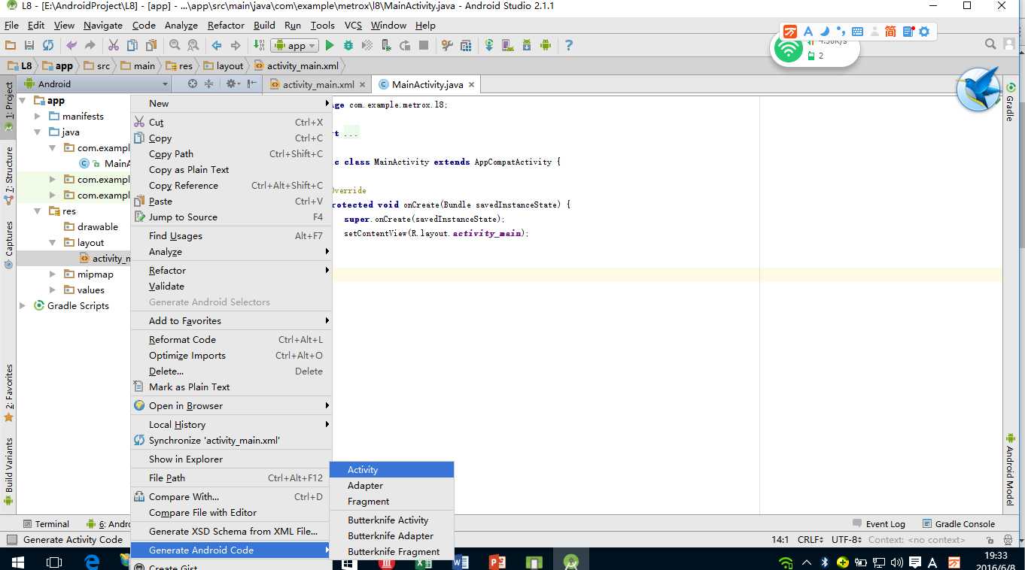Click Sync Project with Gradle Files icon

[x=489, y=45]
